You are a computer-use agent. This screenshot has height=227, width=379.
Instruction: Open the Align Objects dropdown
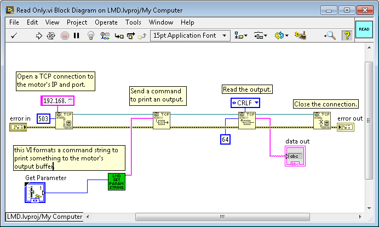pos(241,36)
